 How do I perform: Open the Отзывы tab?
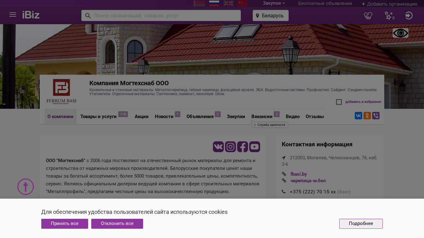[x=315, y=117]
